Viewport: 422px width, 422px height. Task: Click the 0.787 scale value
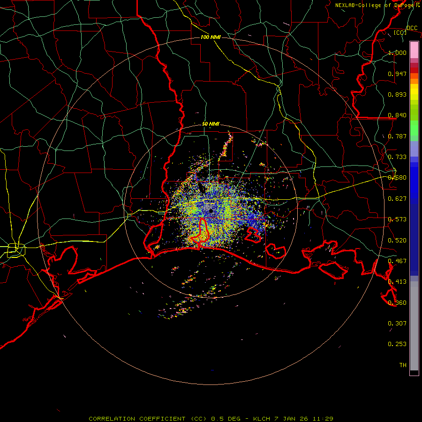click(397, 136)
